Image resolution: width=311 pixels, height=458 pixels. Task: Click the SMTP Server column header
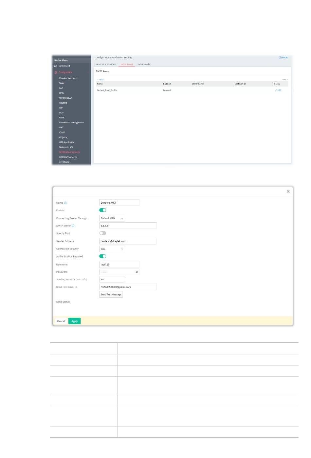pyautogui.click(x=198, y=84)
